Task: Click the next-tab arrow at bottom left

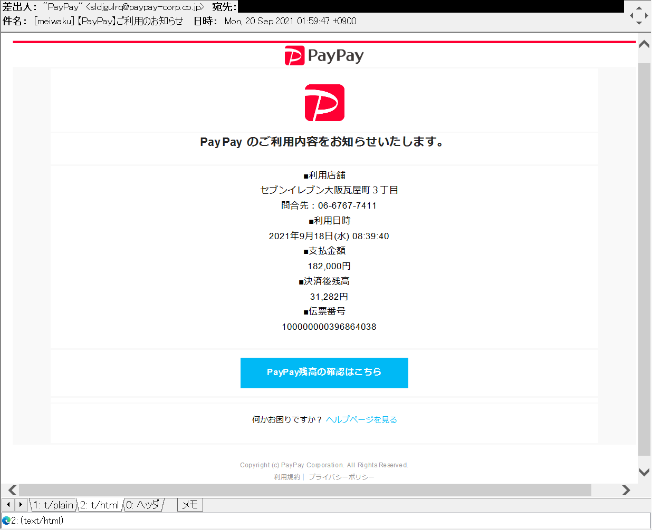Action: [x=21, y=505]
